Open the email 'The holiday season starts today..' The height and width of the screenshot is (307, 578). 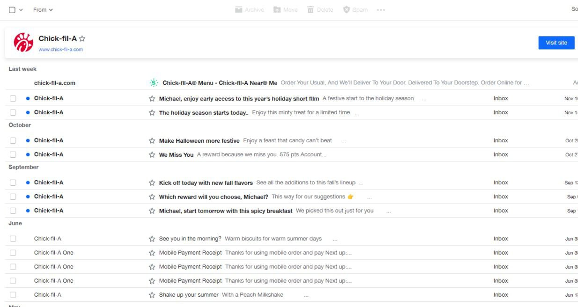click(204, 112)
